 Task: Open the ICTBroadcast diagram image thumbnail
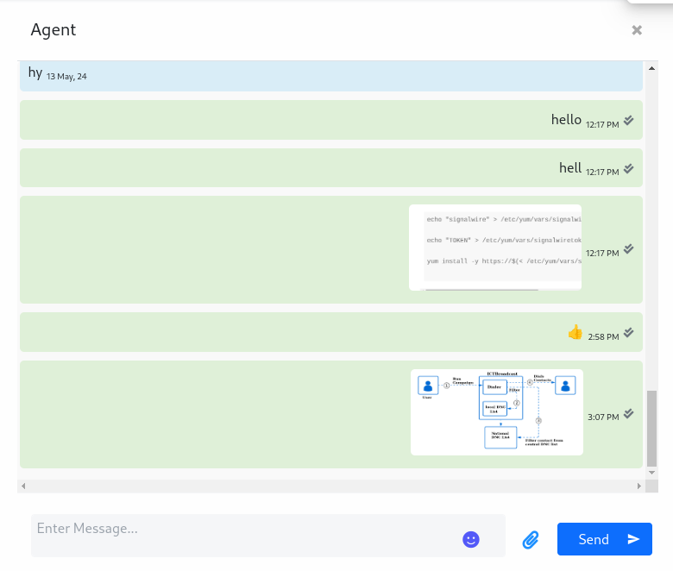click(496, 412)
